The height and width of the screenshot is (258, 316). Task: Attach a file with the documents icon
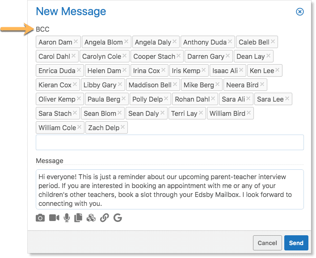78,218
